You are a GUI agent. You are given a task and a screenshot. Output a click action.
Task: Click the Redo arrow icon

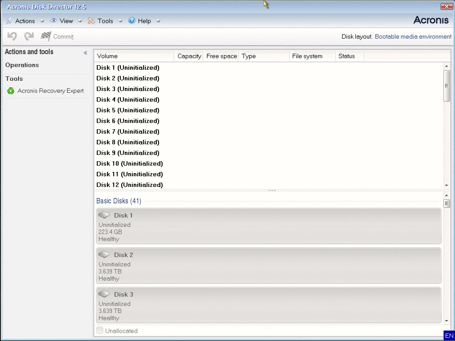[29, 36]
